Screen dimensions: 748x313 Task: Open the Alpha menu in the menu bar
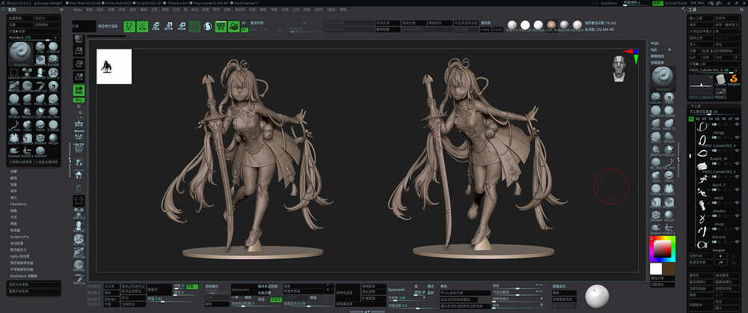[79, 10]
